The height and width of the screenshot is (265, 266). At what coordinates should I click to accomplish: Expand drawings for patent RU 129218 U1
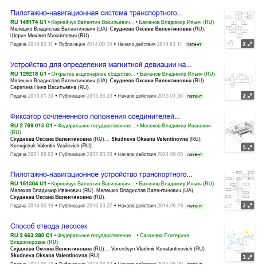247,96
